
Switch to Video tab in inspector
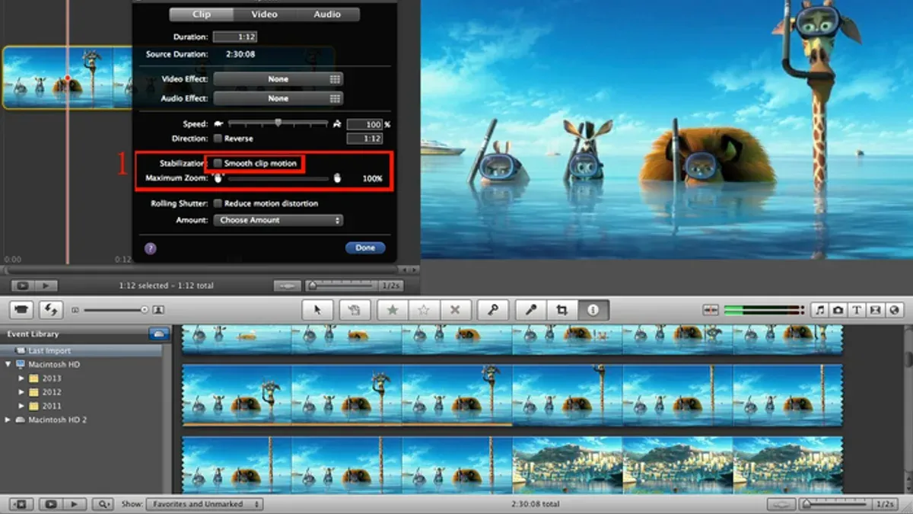click(x=265, y=14)
